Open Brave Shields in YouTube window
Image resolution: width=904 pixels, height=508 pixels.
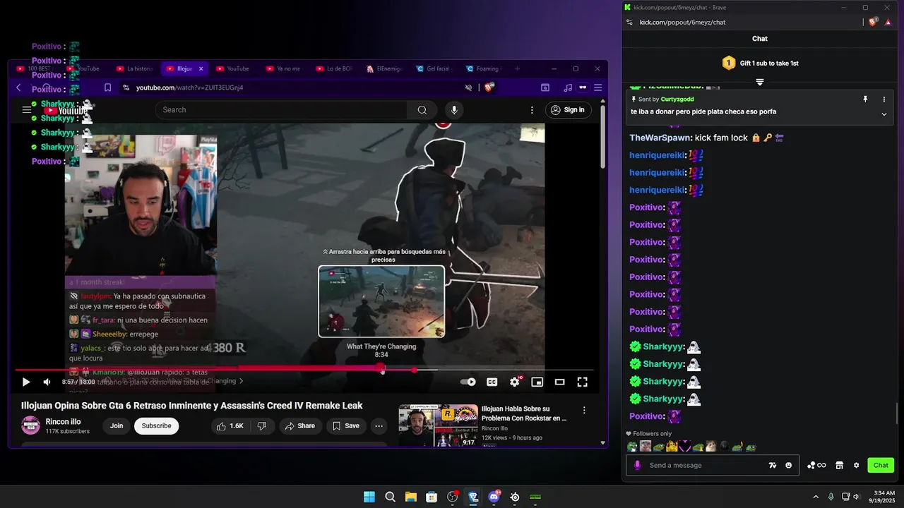pos(489,87)
